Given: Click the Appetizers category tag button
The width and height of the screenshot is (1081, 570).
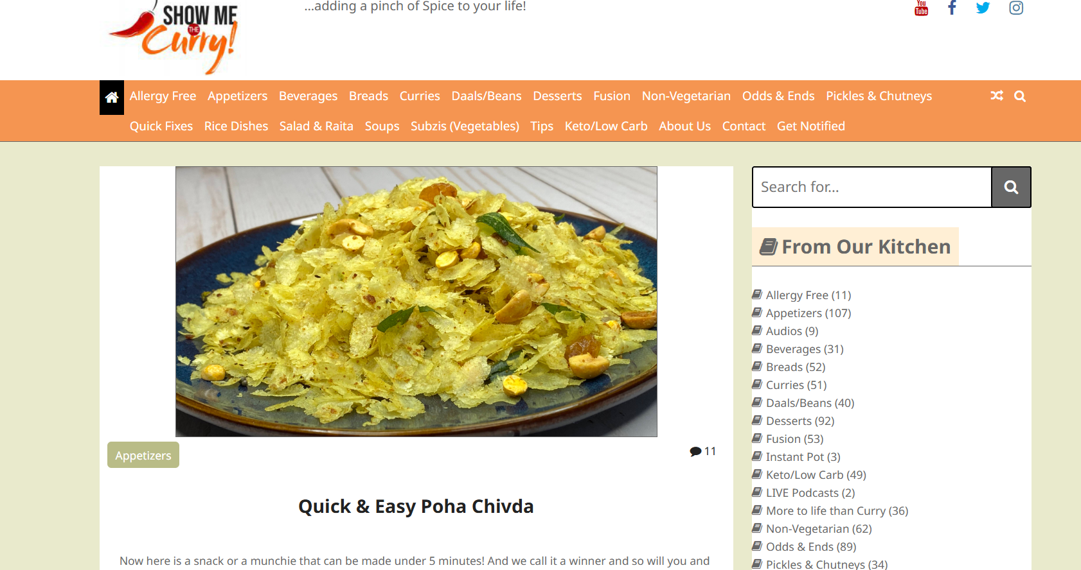Looking at the screenshot, I should [143, 455].
